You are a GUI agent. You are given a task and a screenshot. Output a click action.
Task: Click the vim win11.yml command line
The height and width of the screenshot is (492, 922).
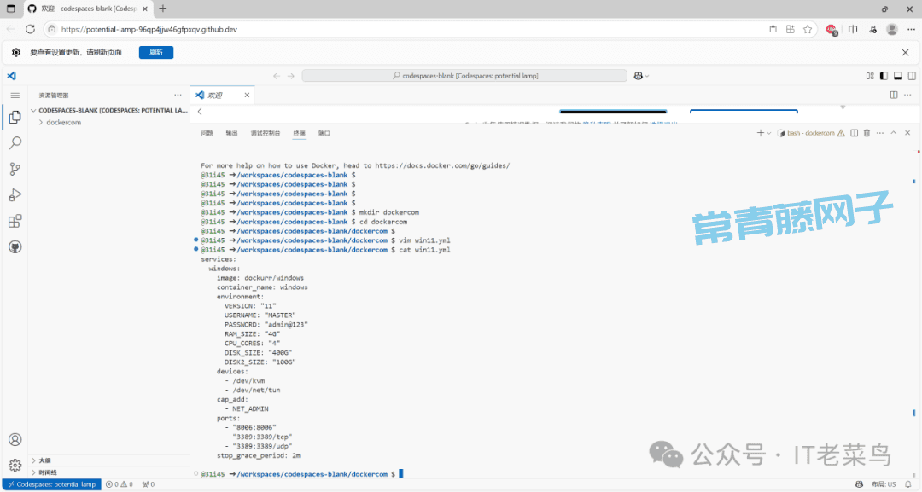(x=326, y=240)
